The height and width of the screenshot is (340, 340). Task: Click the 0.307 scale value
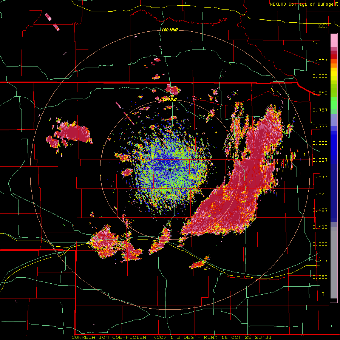click(x=320, y=261)
